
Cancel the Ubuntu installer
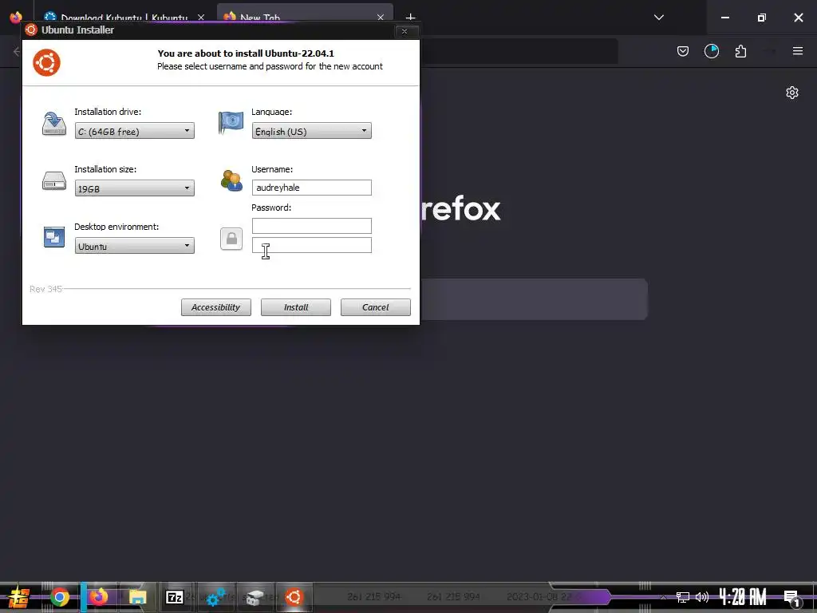(x=375, y=307)
